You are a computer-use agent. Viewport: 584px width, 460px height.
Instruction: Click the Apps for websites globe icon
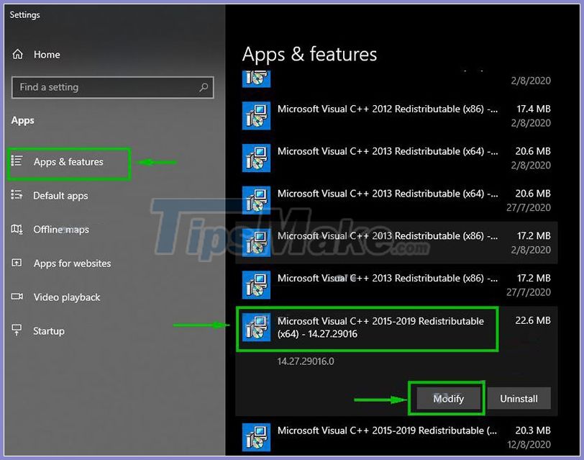16,263
